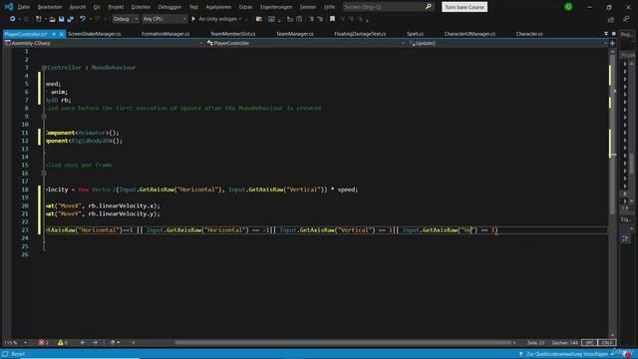Viewport: 638px width, 359px height.
Task: Switch to the FormationManager.cs tab
Action: (x=165, y=34)
